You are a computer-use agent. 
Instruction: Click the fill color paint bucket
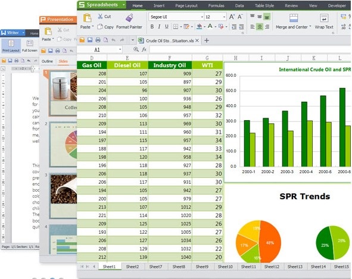199,27
